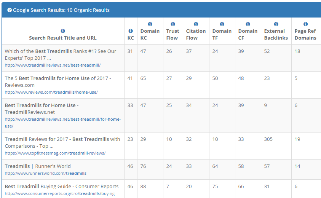
Task: Click 'Best Treadmills for Home Use - TreadmillReviews.net' title
Action: click(42, 109)
